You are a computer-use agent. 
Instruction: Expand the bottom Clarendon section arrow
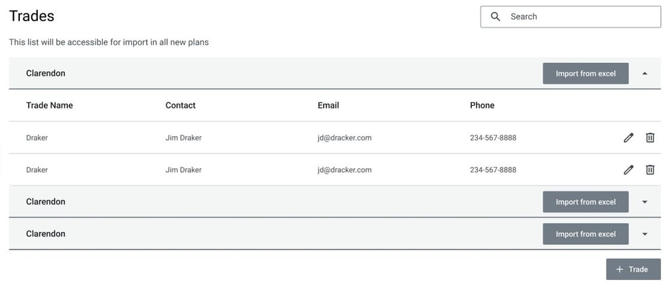pos(645,234)
